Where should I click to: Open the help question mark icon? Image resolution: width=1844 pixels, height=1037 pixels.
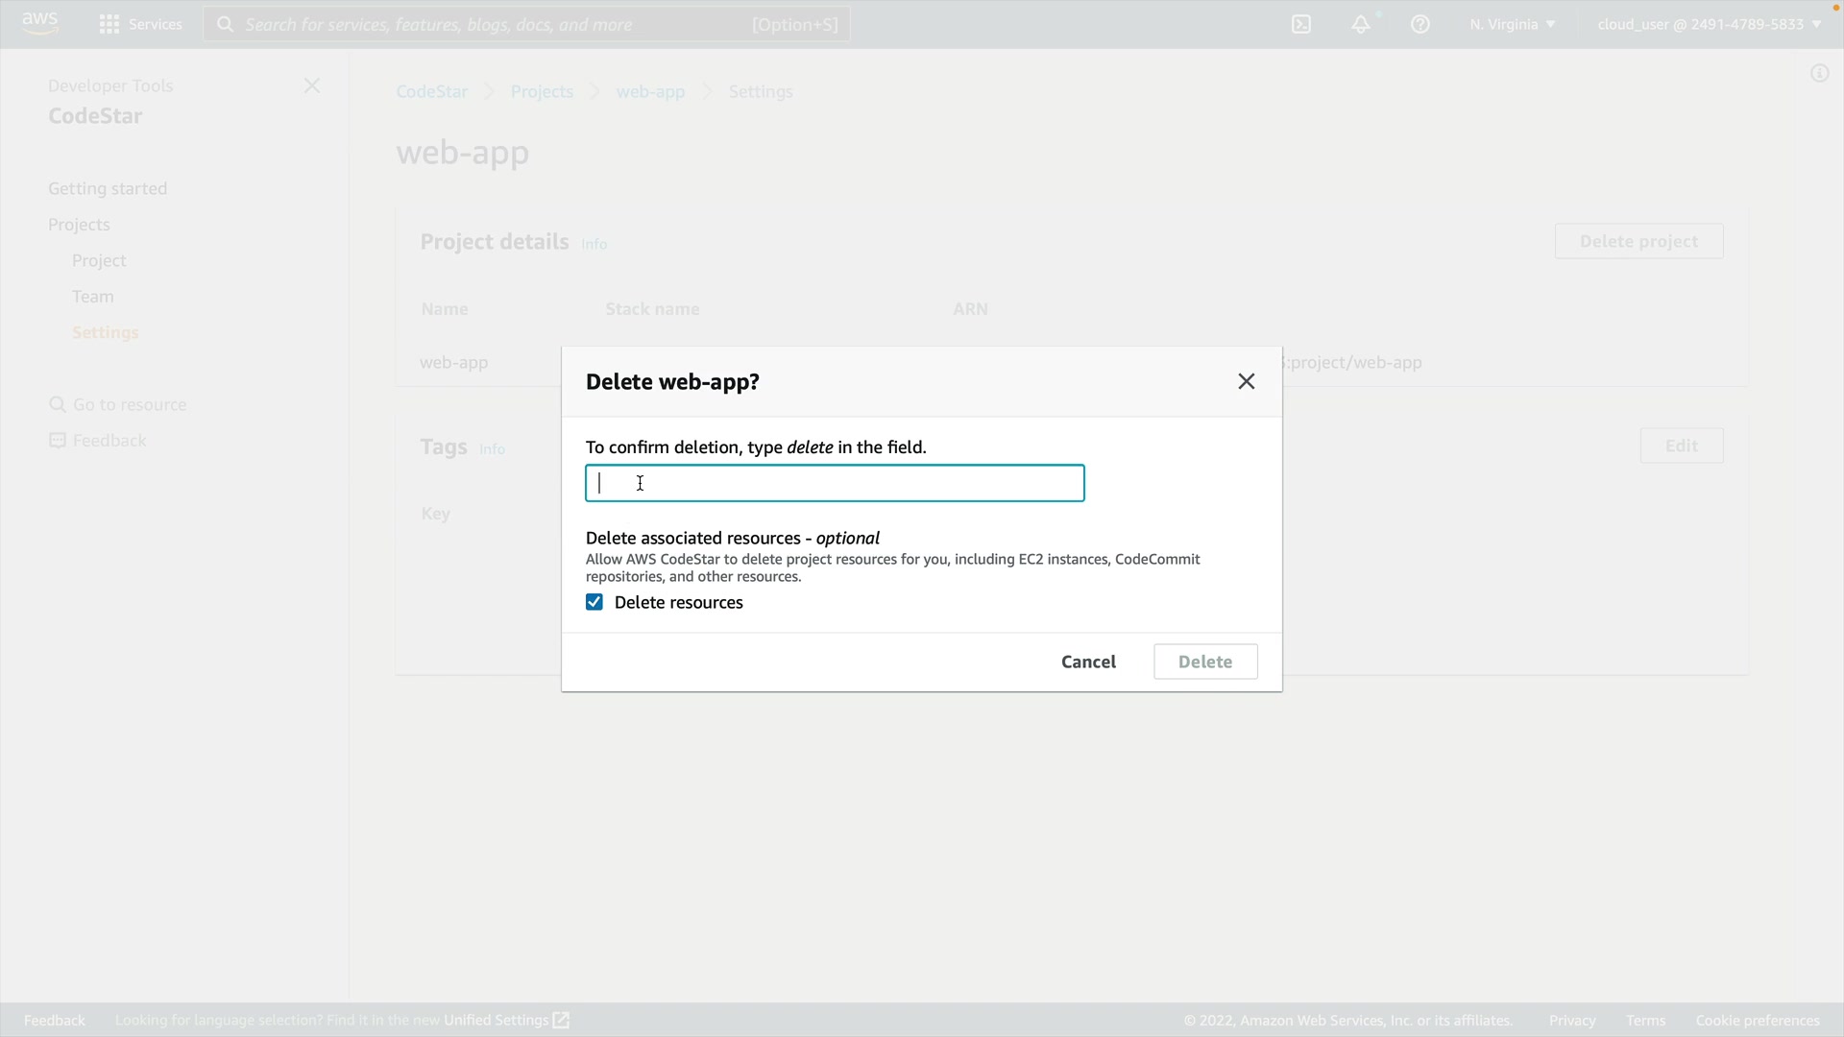point(1420,24)
